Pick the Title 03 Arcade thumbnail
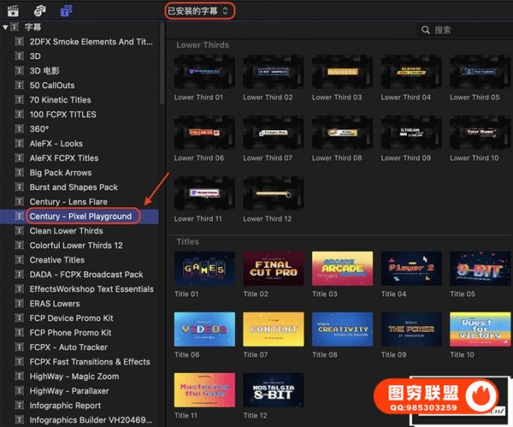This screenshot has width=513, height=427. (342, 269)
